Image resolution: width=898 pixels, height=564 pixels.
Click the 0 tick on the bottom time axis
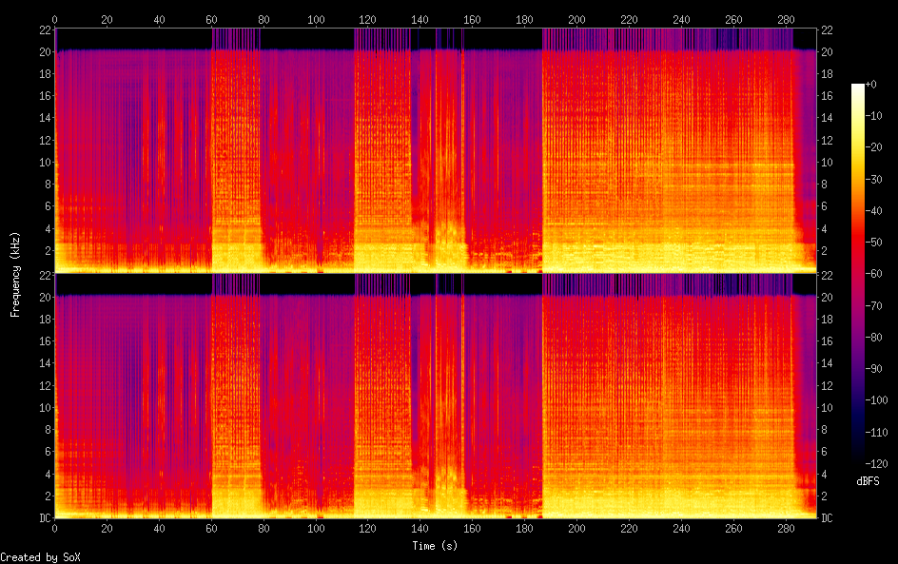pyautogui.click(x=55, y=528)
